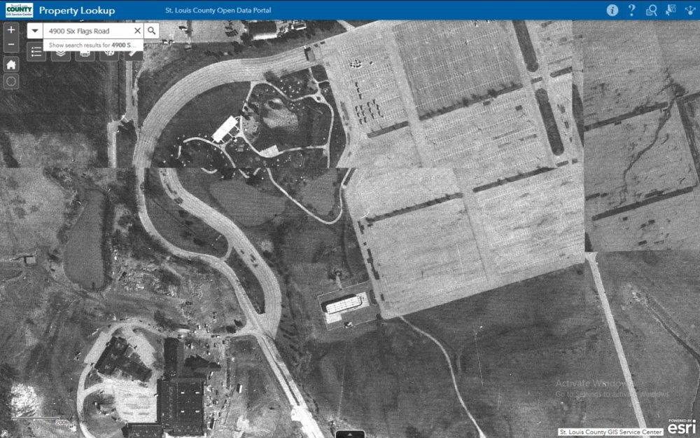
Task: Expand the search source dropdown arrow
Action: tap(35, 31)
